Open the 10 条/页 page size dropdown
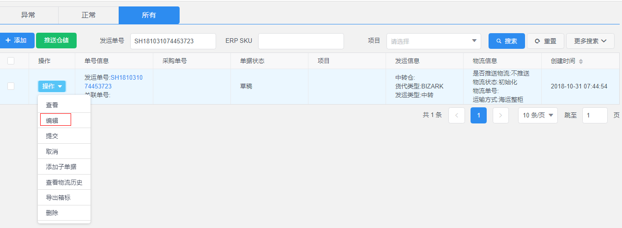The image size is (622, 228). [538, 115]
